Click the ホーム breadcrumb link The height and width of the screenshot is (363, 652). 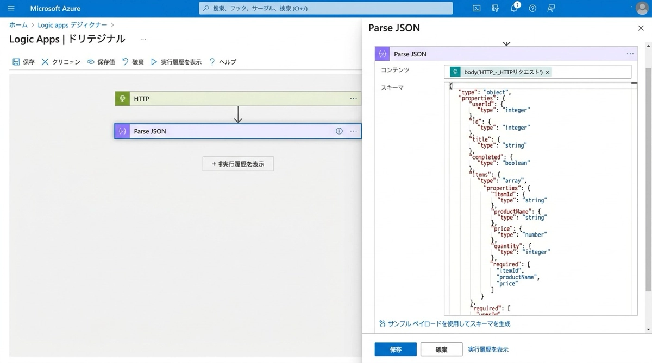click(x=18, y=25)
